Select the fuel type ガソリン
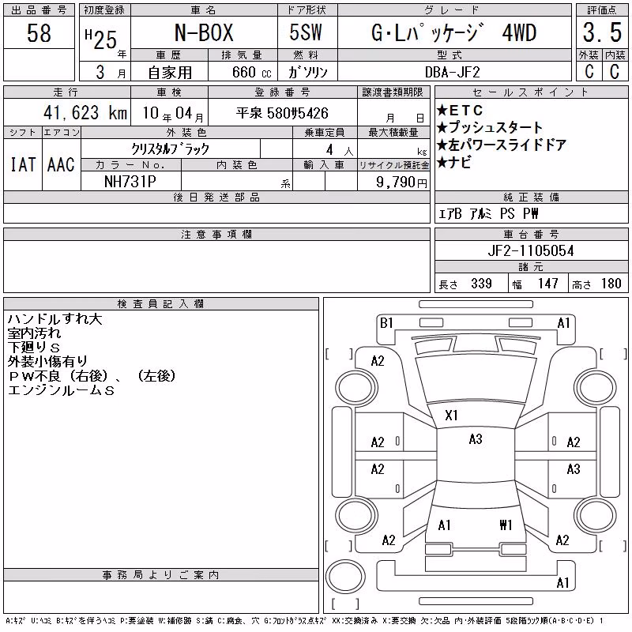This screenshot has width=632, height=632. point(307,73)
